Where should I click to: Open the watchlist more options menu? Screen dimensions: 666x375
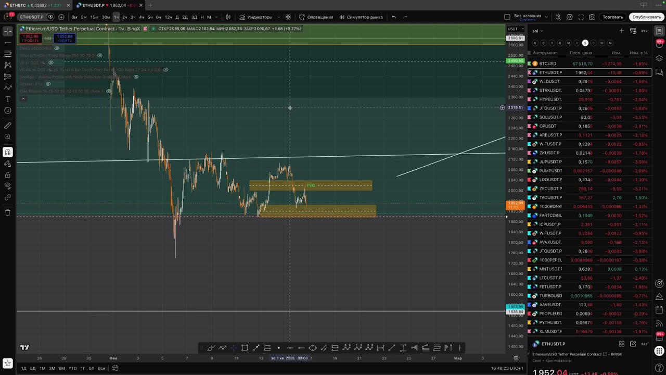coord(645,31)
